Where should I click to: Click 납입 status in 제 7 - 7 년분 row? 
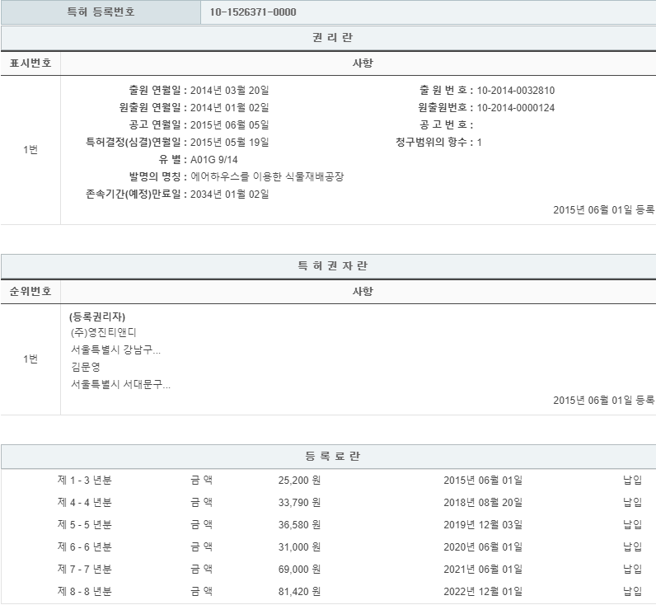coord(632,569)
